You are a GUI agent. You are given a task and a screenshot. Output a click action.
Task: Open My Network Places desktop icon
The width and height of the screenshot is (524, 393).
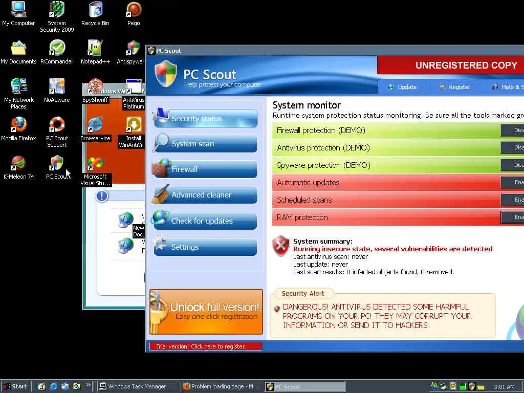coord(18,94)
